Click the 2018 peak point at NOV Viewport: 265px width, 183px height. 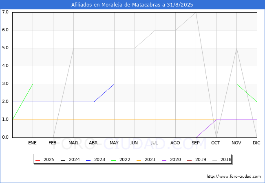tap(236, 48)
